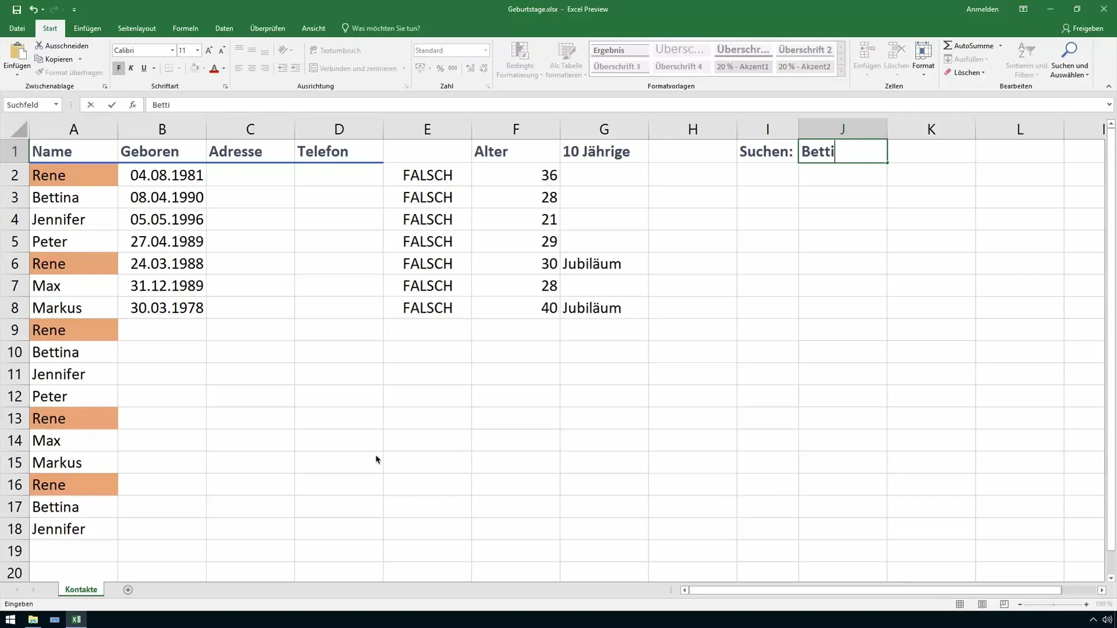Click the accounting currency format icon
Image resolution: width=1117 pixels, height=628 pixels.
[420, 68]
